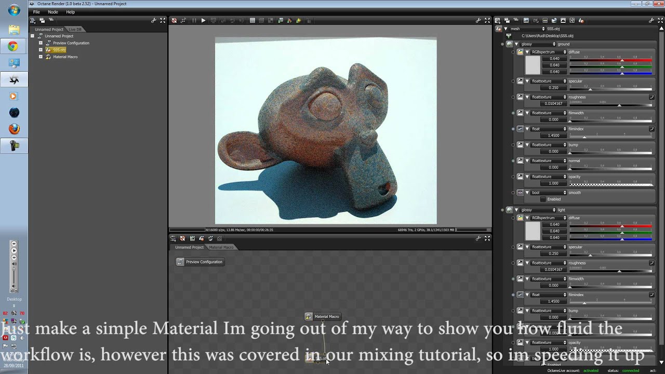The width and height of the screenshot is (665, 374).
Task: Toggle the pin circle left of ground bump
Action: pyautogui.click(x=513, y=145)
